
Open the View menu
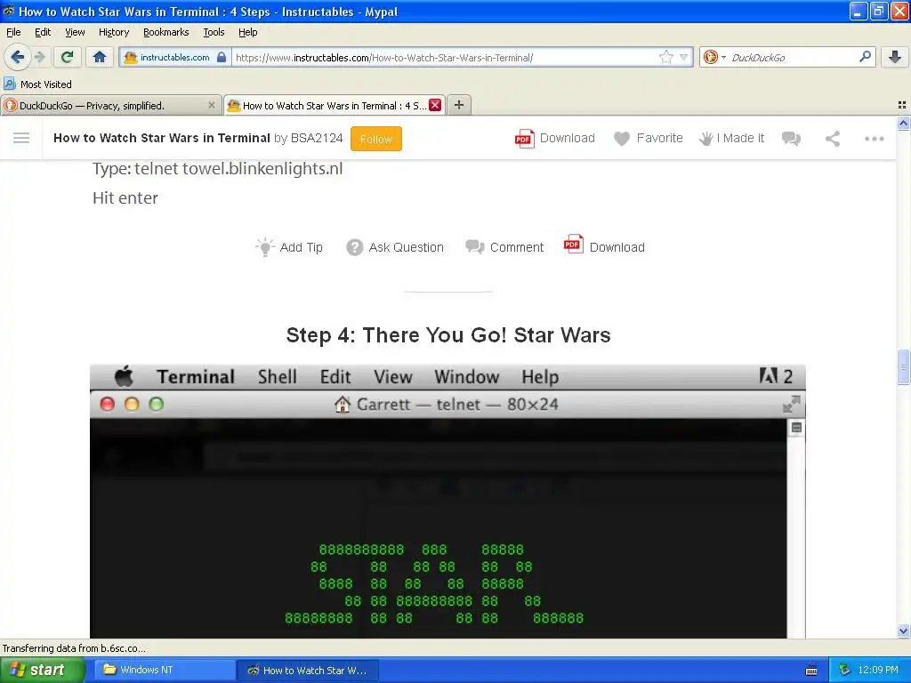[x=75, y=32]
